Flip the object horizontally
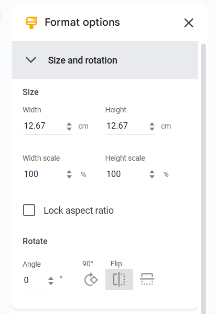Image resolution: width=216 pixels, height=314 pixels. 119,279
